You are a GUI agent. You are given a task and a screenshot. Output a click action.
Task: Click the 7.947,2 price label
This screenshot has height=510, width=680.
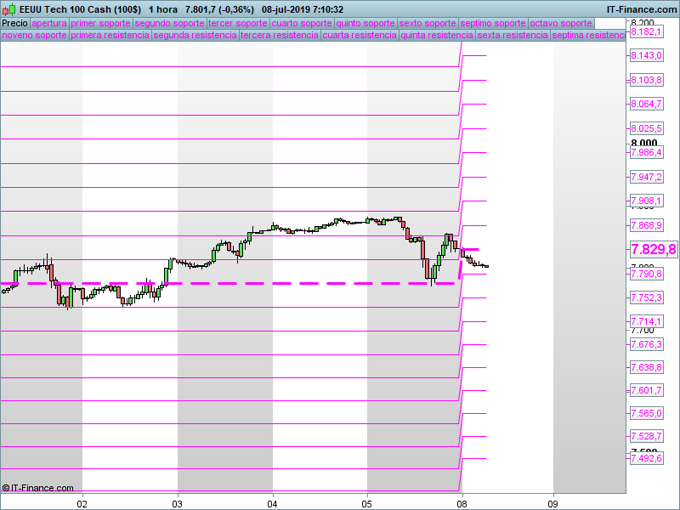pyautogui.click(x=646, y=177)
